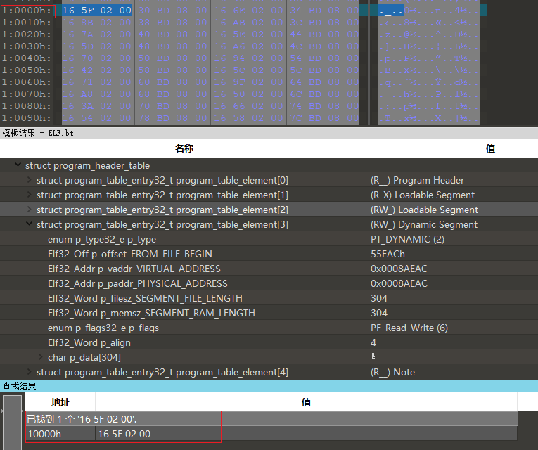Click the '已找到 1 个' summary row
The height and width of the screenshot is (450, 538).
coord(271,419)
